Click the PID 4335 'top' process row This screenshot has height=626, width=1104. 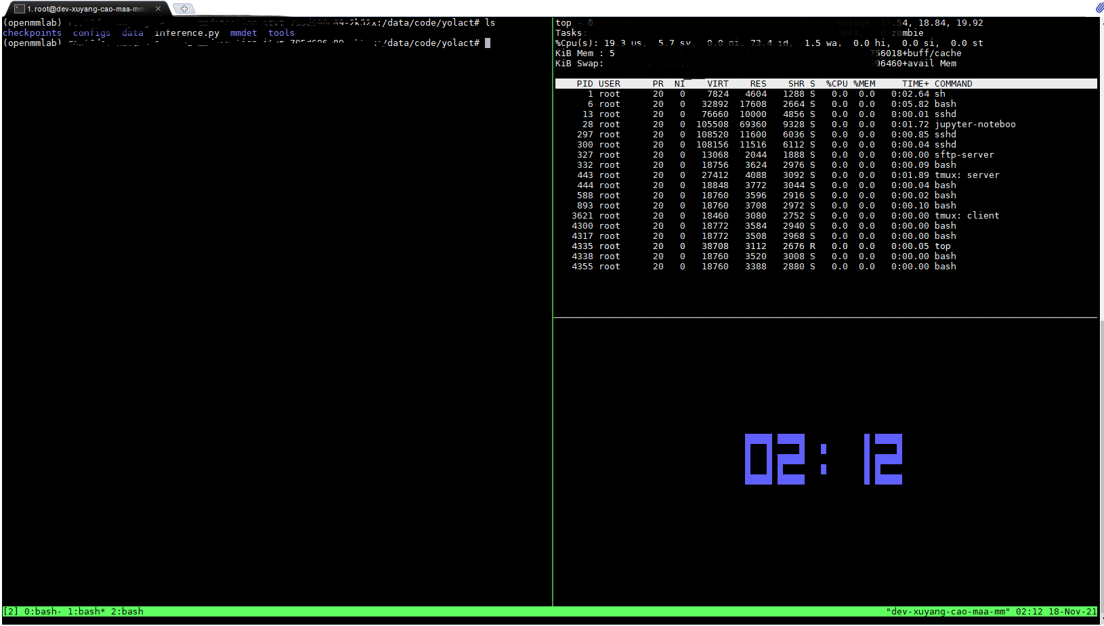pos(826,246)
